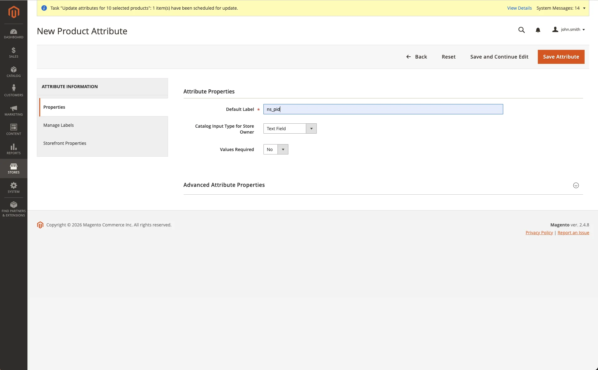The width and height of the screenshot is (598, 370).
Task: Click the Reset button
Action: pyautogui.click(x=449, y=57)
